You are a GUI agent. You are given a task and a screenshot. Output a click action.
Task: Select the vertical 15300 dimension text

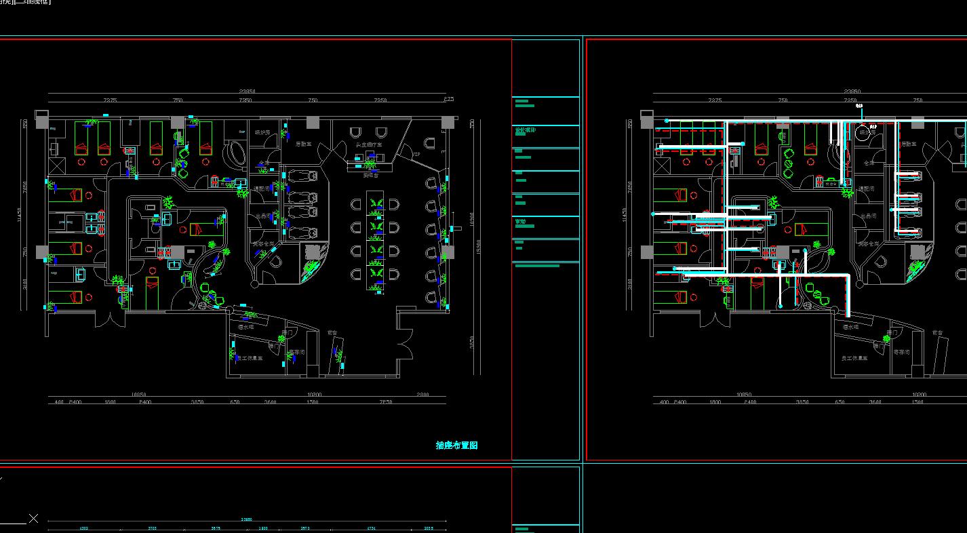point(479,245)
